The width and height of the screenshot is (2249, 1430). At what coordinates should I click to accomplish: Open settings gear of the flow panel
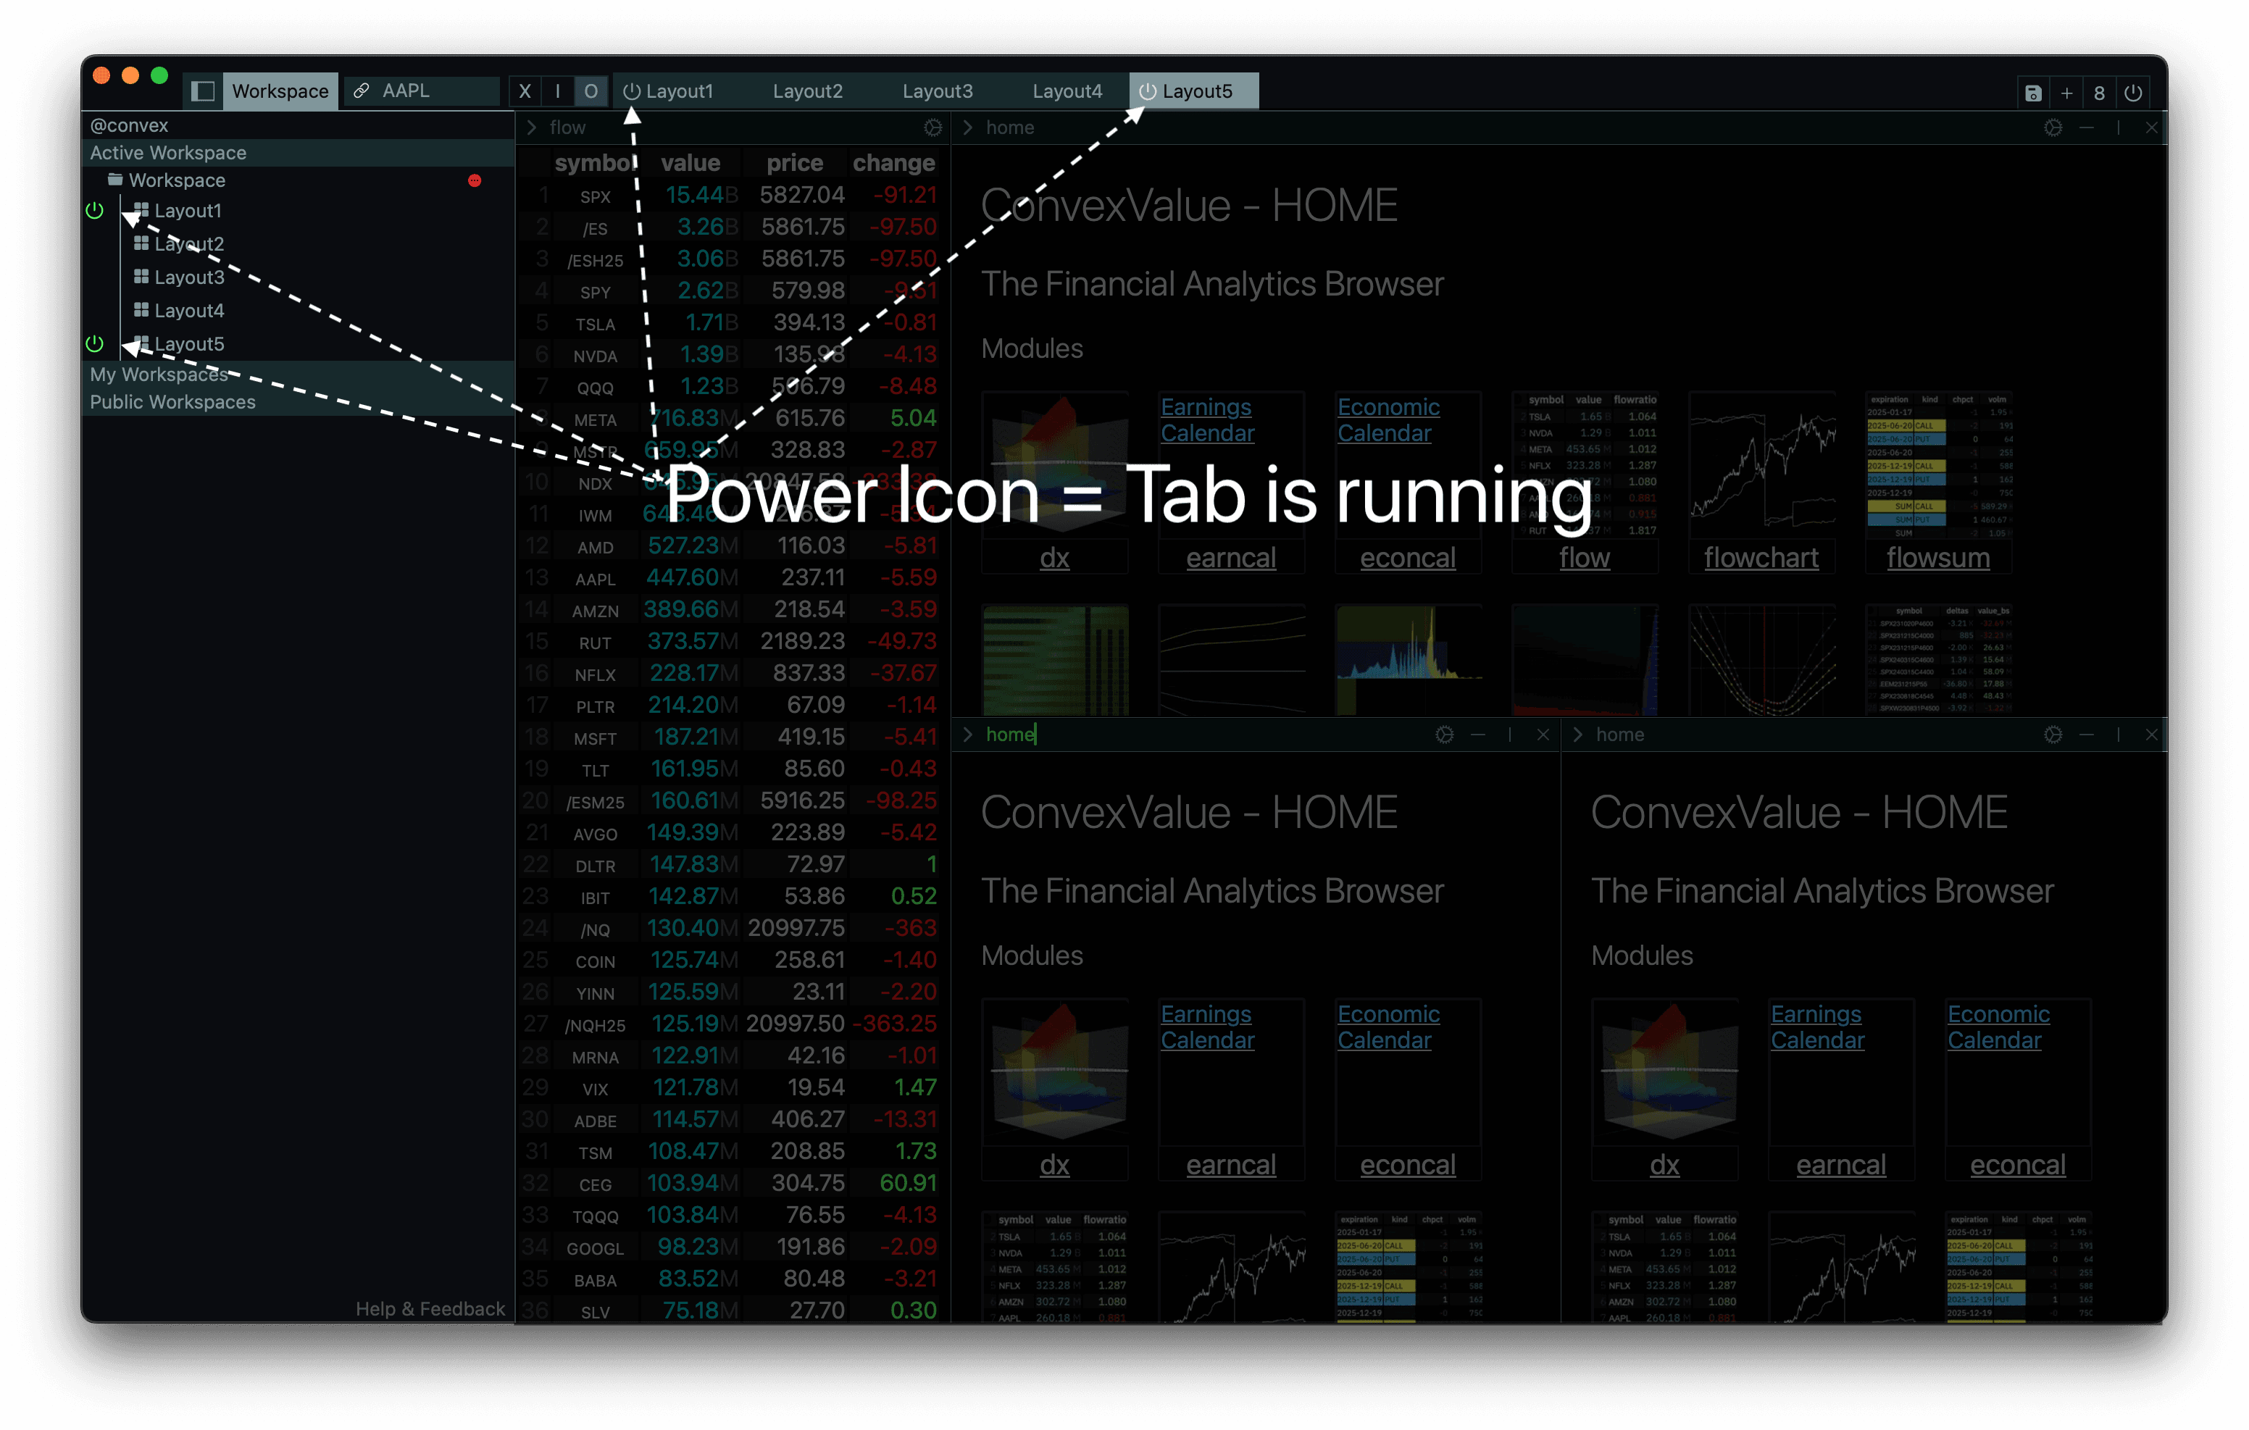tap(933, 127)
